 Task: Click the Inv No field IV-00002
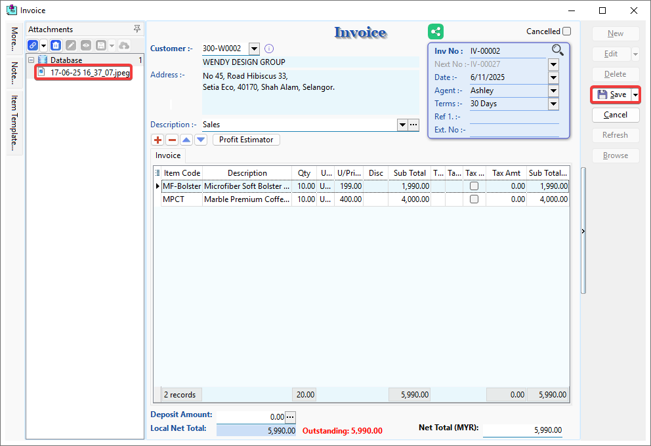[508, 51]
